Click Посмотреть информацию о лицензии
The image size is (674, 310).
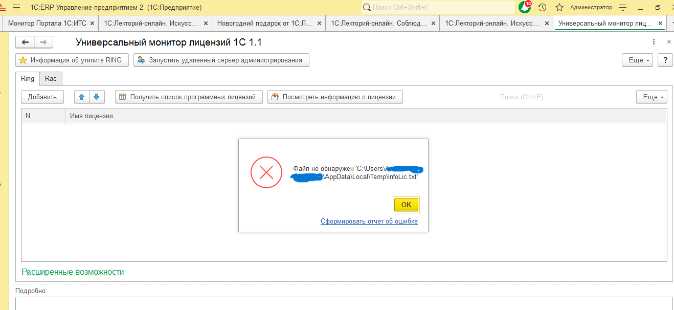335,97
